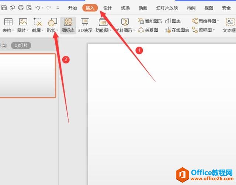Insert 智能图形 smart graphic

coord(150,21)
